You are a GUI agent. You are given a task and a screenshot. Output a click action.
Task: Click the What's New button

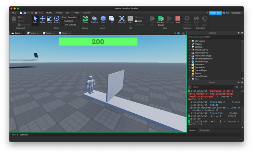(x=215, y=13)
